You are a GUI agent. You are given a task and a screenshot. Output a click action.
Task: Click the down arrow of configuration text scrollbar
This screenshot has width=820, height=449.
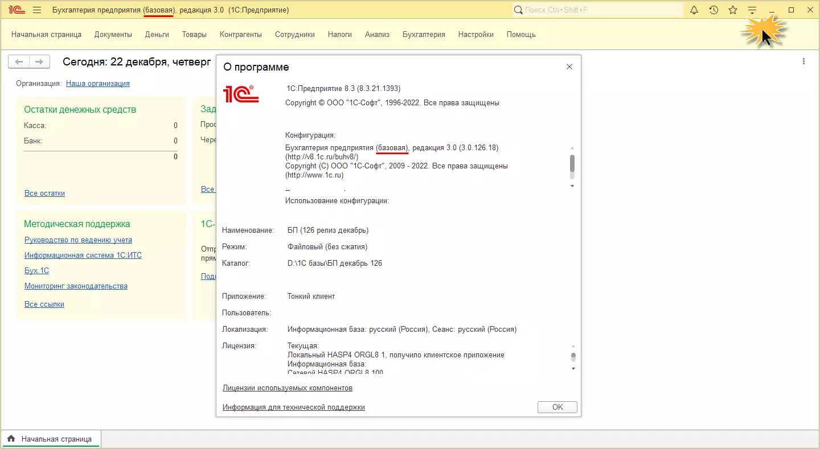click(572, 186)
